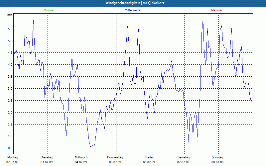Select the 0,5 y-axis value
The width and height of the screenshot is (266, 166).
tap(10, 148)
